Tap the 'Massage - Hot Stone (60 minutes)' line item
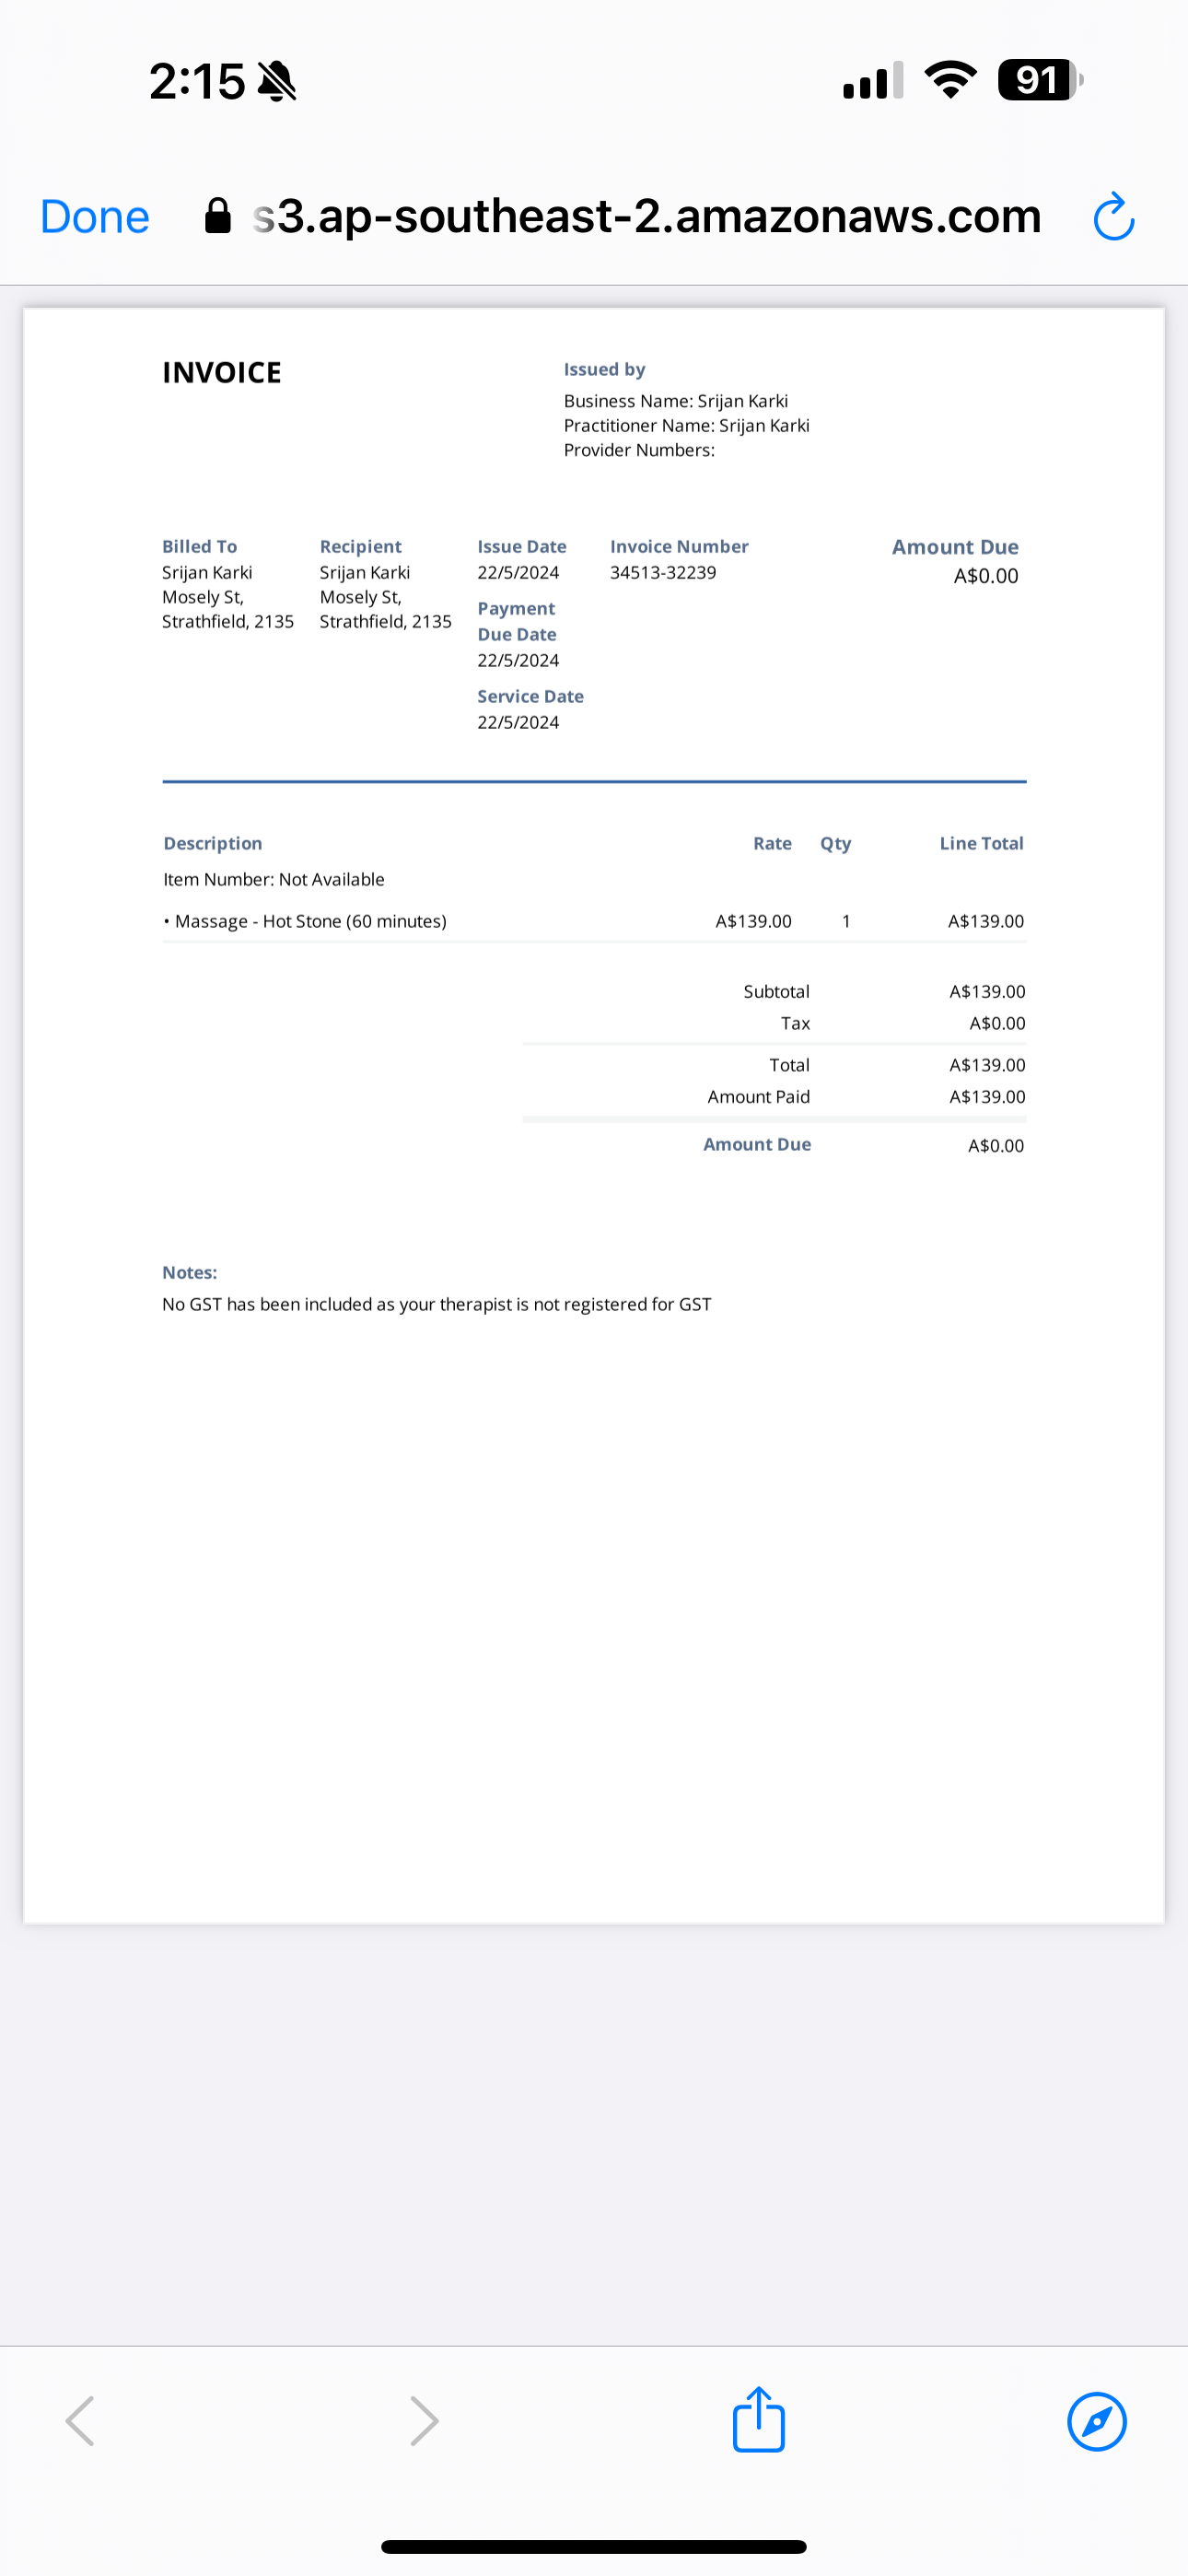The image size is (1188, 2576). point(305,921)
